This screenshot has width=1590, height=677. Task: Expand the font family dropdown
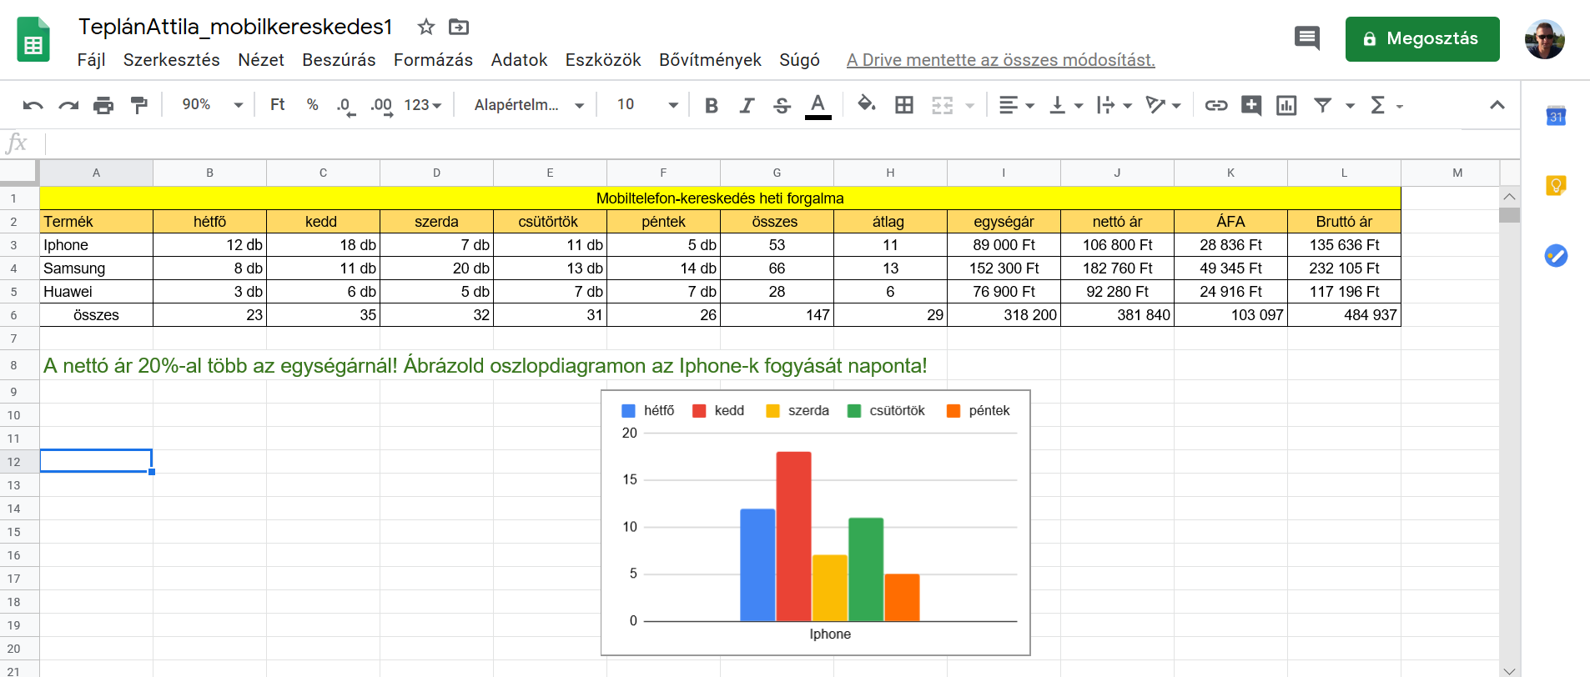tap(528, 105)
